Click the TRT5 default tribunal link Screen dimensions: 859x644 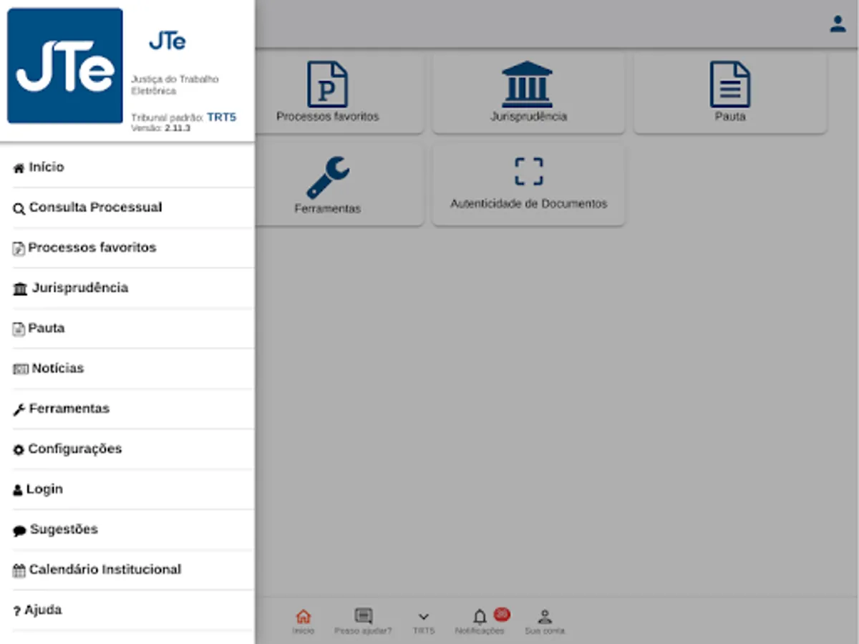click(221, 117)
